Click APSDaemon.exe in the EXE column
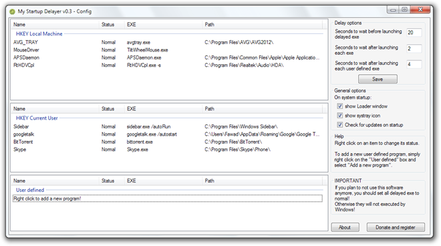 pos(144,57)
